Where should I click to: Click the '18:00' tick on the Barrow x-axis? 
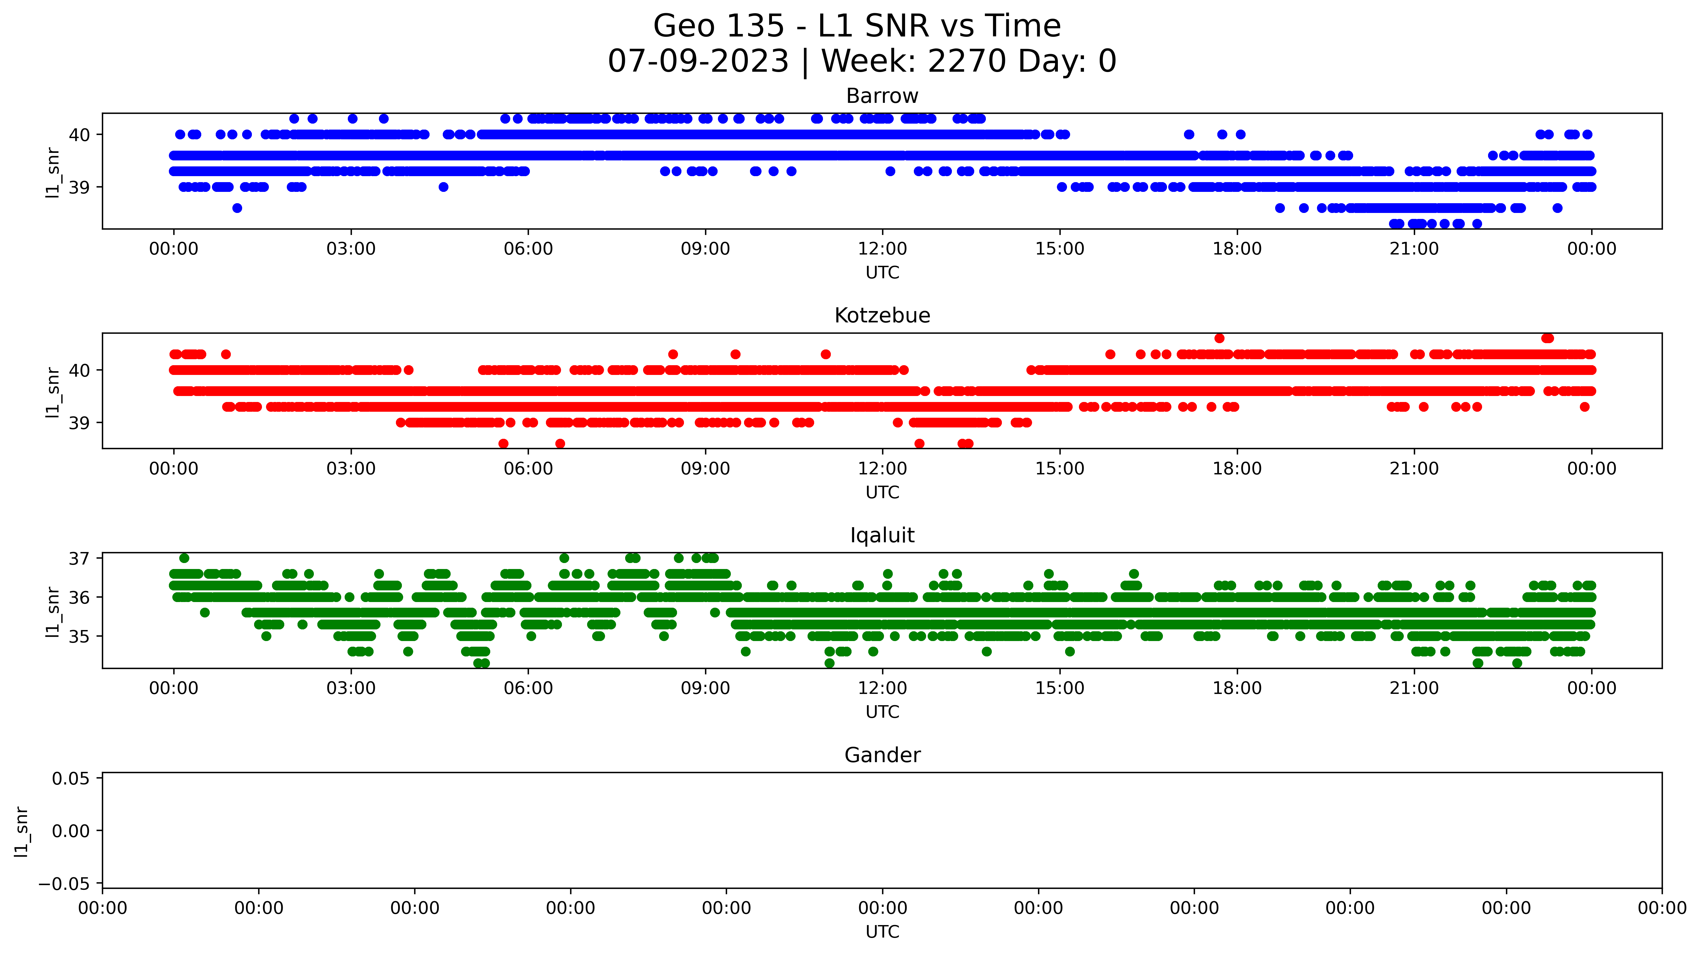[1237, 249]
